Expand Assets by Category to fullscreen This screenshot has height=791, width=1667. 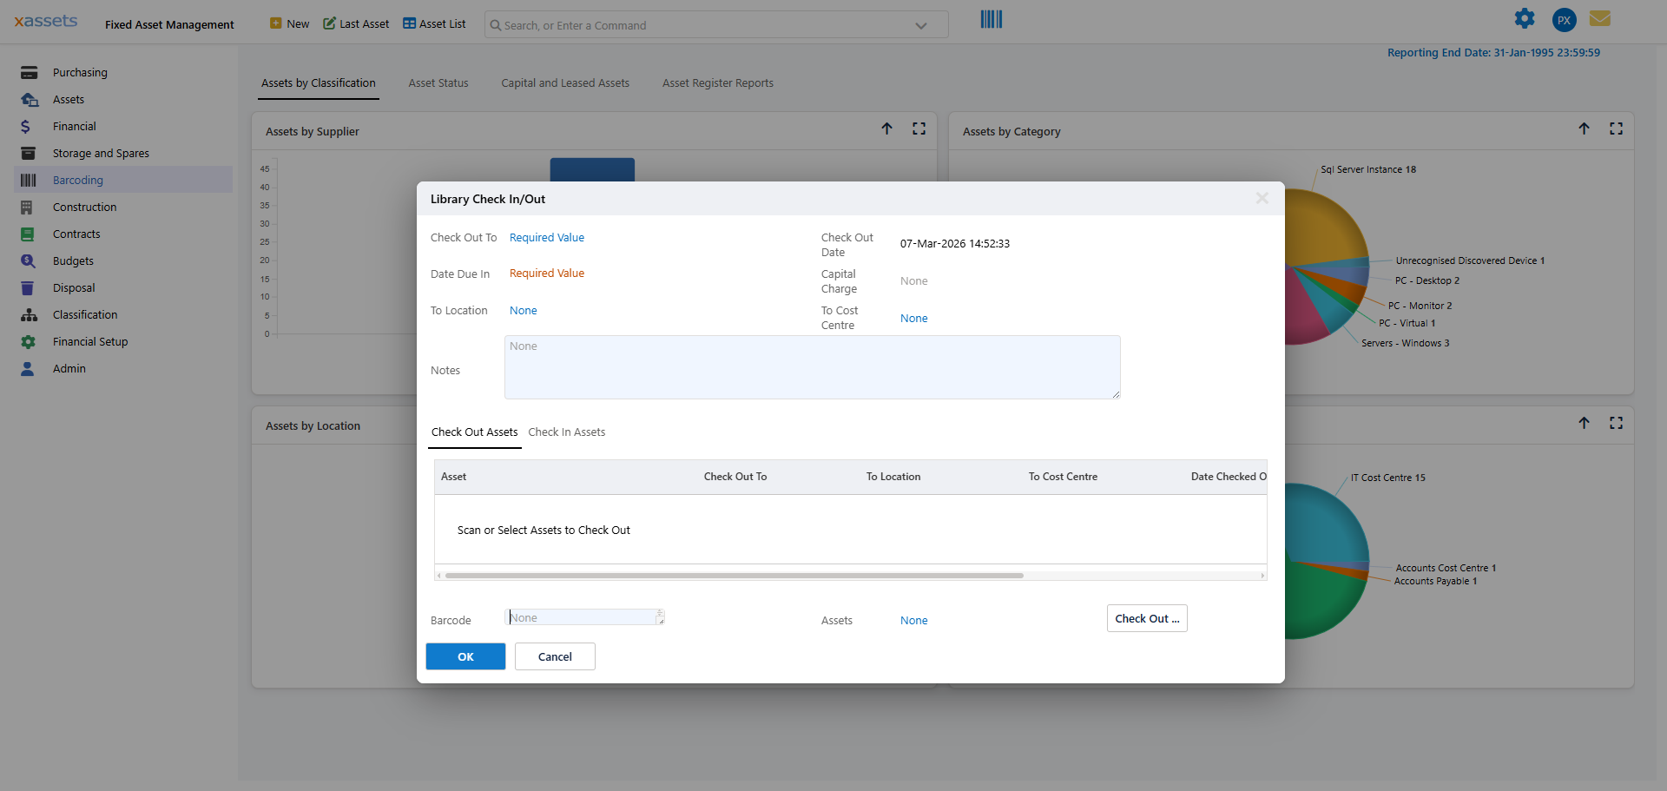[1617, 128]
